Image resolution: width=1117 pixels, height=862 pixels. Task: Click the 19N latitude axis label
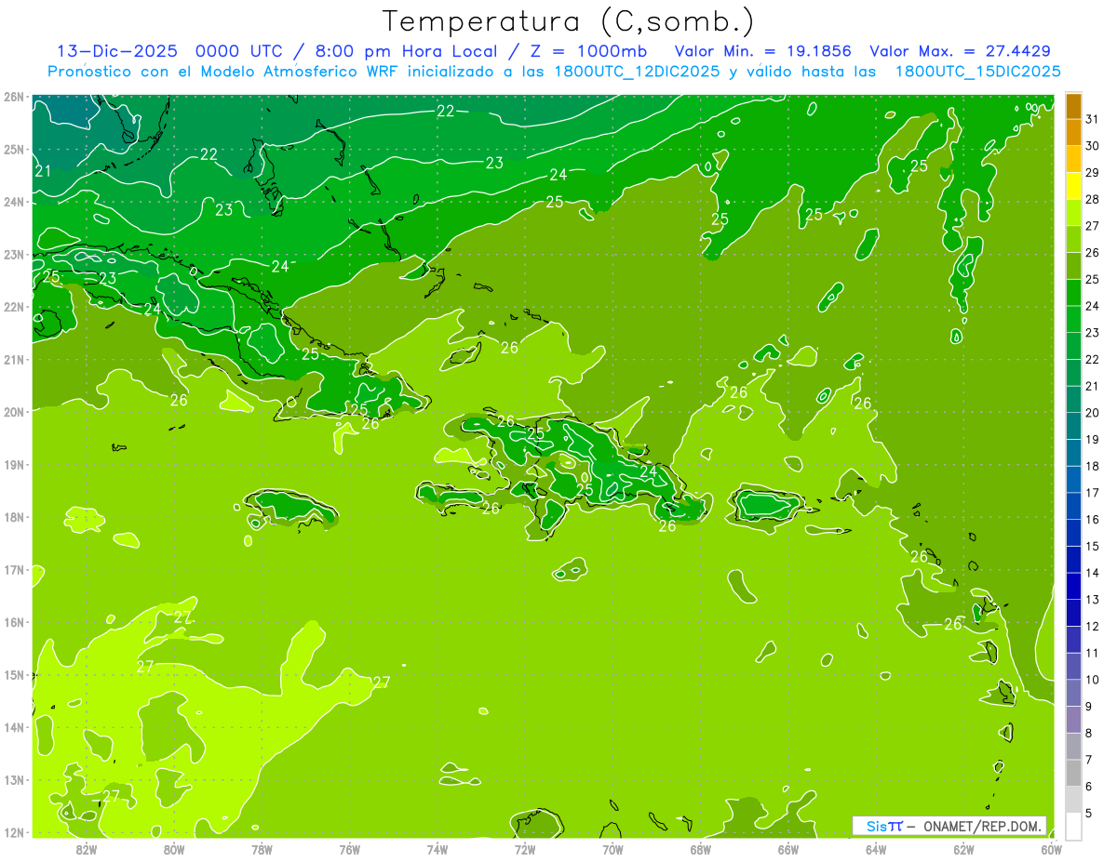(x=14, y=464)
